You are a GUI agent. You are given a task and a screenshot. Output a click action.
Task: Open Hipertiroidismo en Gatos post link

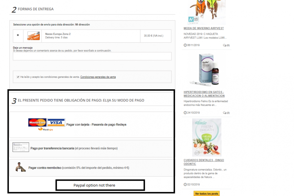204,94
